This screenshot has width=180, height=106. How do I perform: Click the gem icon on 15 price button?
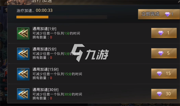click(x=159, y=73)
